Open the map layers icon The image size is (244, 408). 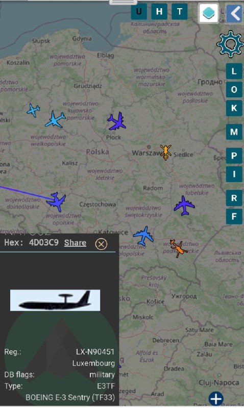[x=208, y=13]
